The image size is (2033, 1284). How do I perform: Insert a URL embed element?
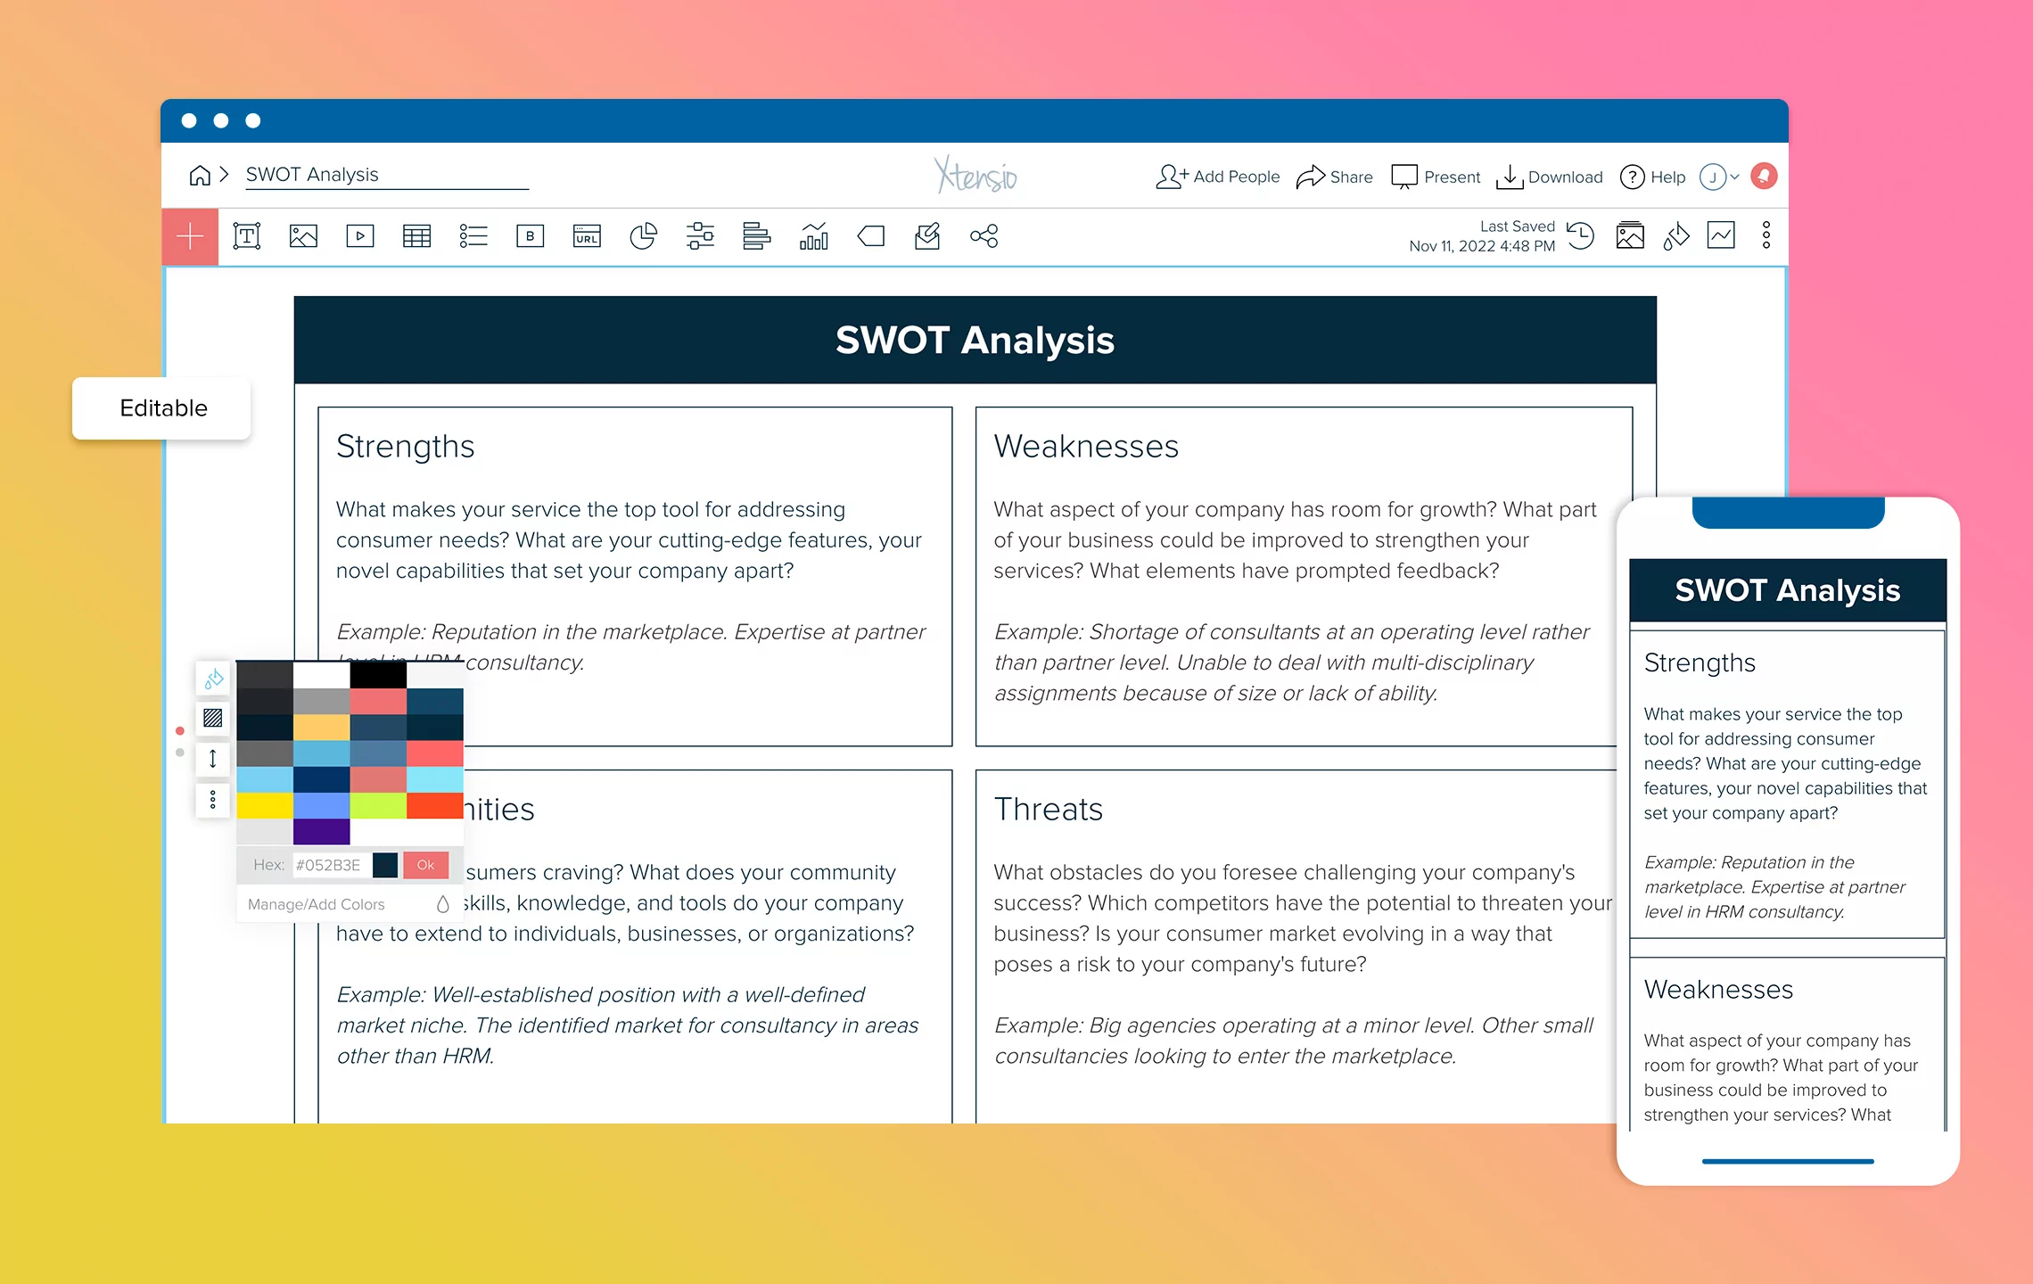587,235
